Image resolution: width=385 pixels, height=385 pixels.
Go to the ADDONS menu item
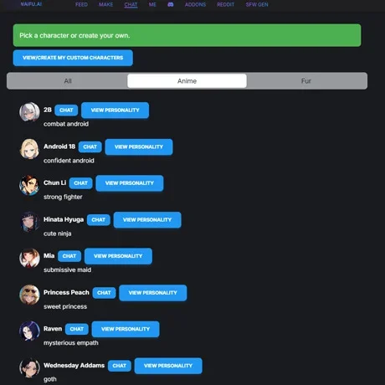point(195,4)
